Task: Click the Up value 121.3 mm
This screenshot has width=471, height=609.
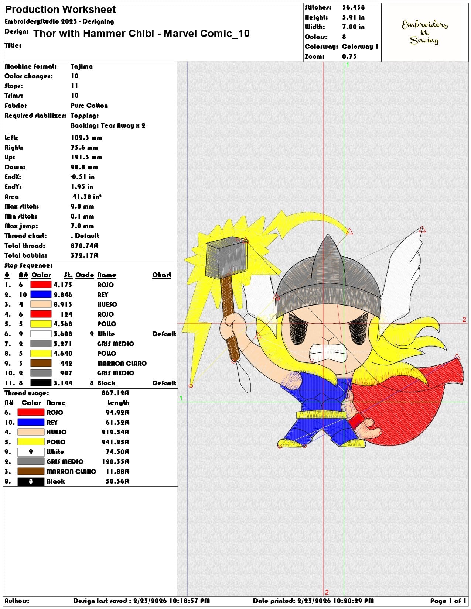Action: pos(86,157)
